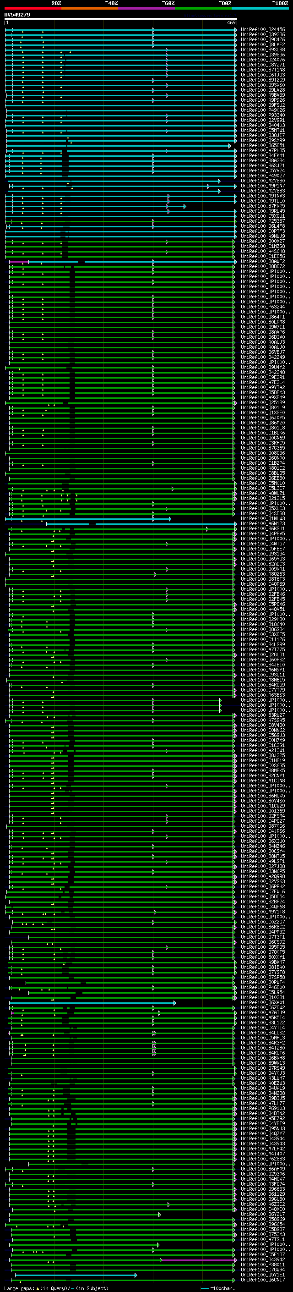Choose the UniRef100_Q6L4F8 hit
This screenshot has width=293, height=1292.
pos(263,226)
